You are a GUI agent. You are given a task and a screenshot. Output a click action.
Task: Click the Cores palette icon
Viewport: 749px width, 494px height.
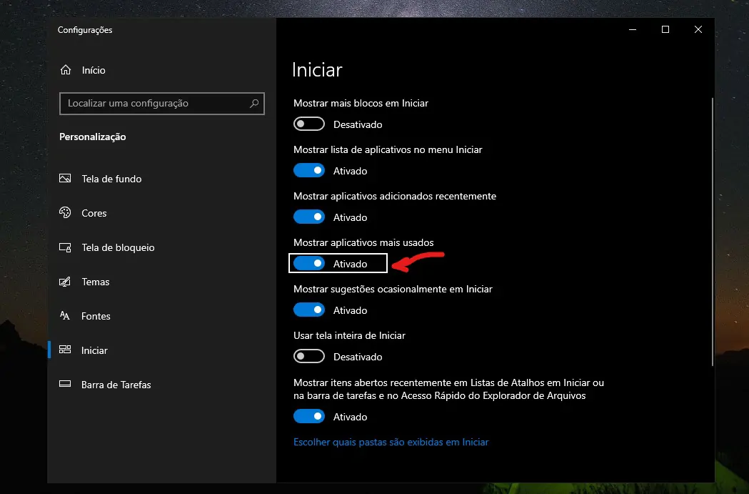click(x=65, y=213)
